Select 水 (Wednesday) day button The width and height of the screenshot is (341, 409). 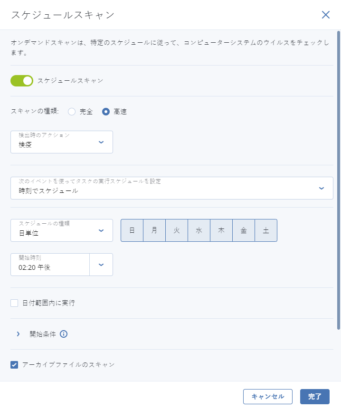tap(199, 230)
